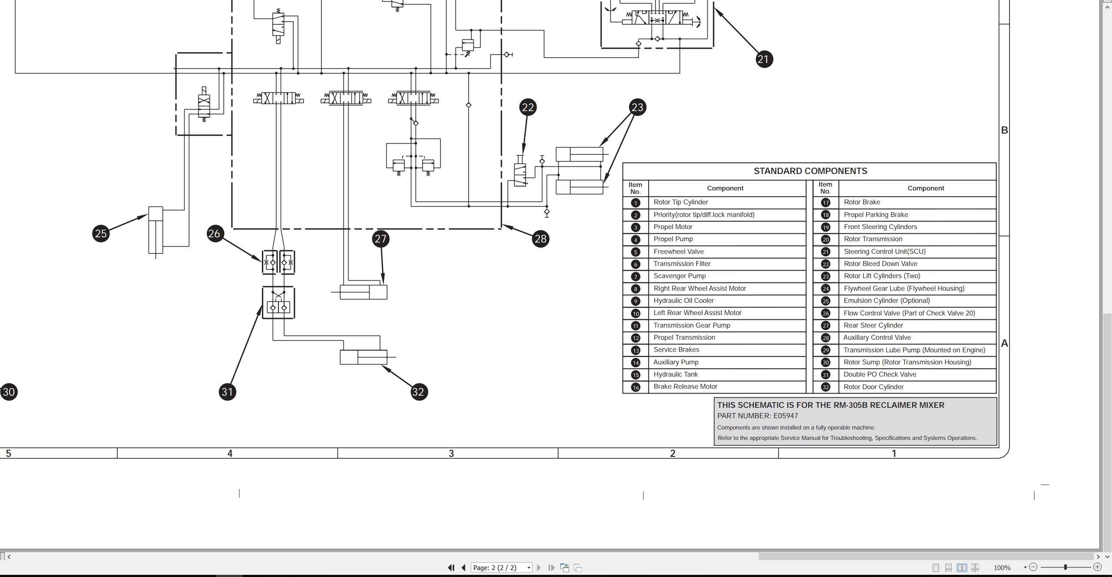Click the 'Double PO Check Valve' entry
This screenshot has width=1112, height=577.
[x=880, y=374]
